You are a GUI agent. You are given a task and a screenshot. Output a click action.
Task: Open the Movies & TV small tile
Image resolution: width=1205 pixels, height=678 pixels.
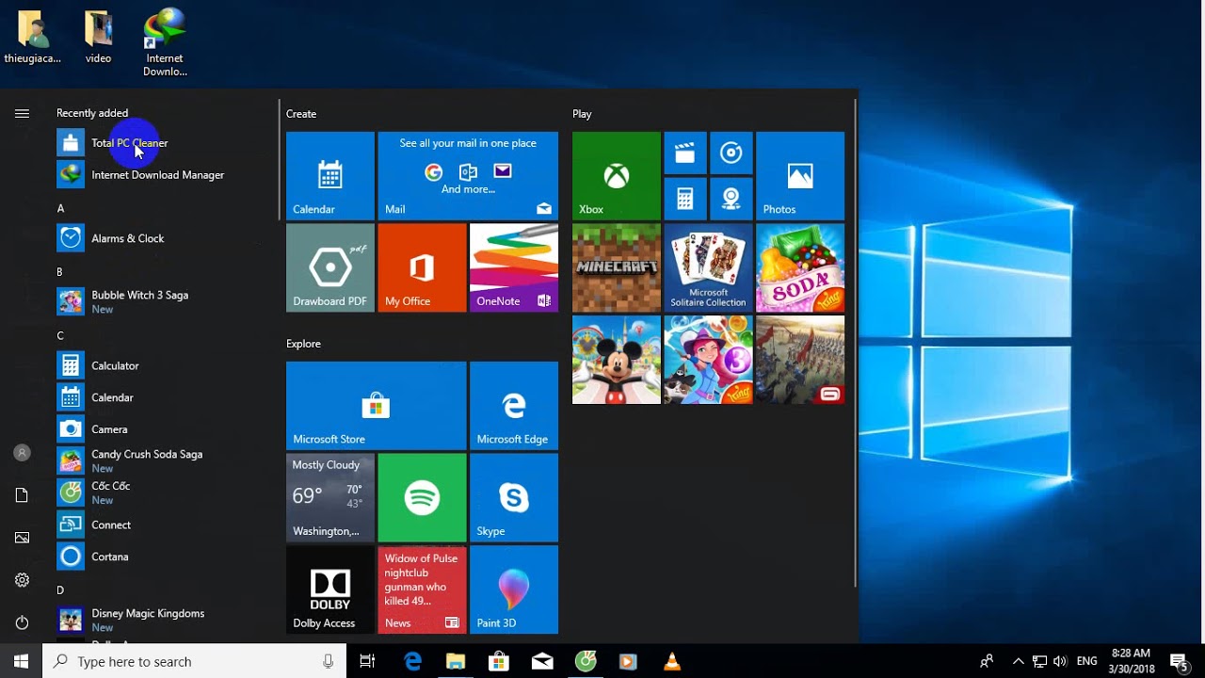[685, 153]
